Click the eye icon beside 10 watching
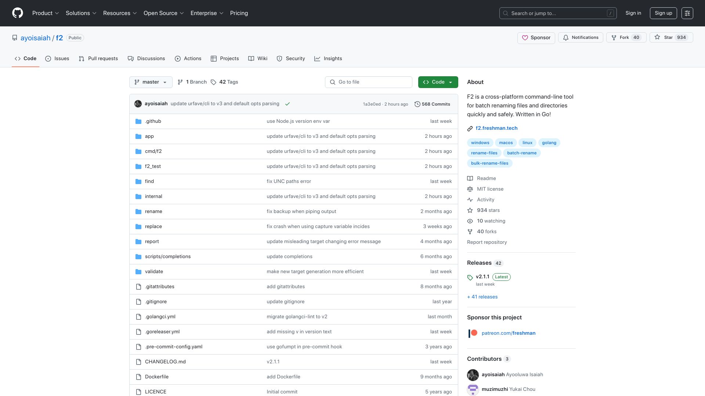The height and width of the screenshot is (396, 705). coord(470,221)
